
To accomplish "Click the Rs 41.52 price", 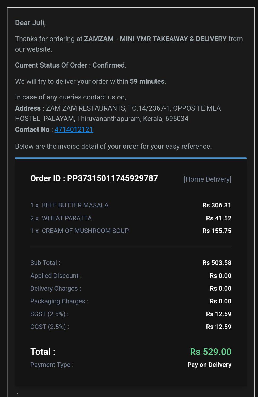I will [219, 218].
